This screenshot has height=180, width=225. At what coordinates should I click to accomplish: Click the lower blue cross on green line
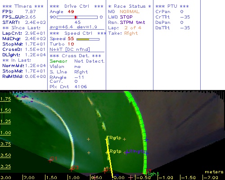147,153
